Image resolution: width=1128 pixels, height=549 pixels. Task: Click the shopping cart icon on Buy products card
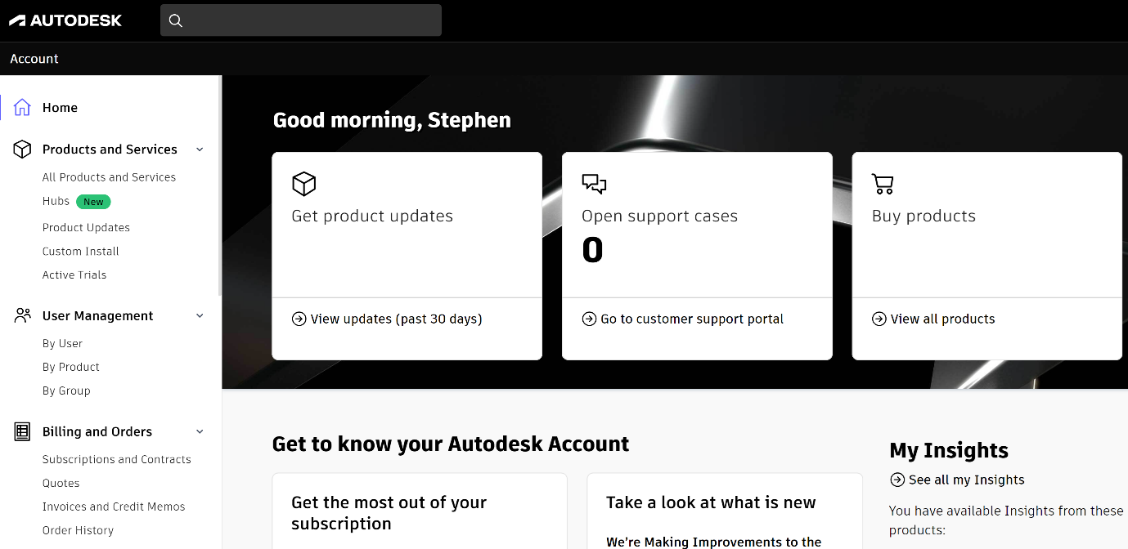(883, 184)
